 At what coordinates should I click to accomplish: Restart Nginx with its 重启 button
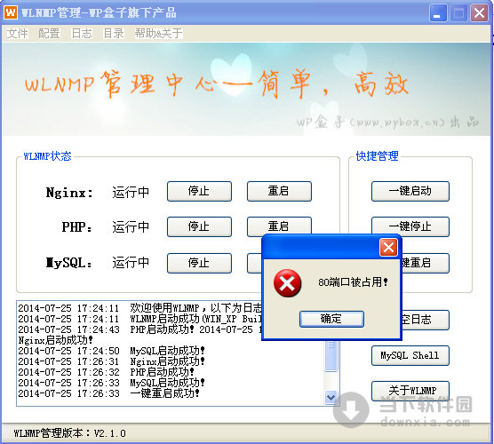(279, 191)
